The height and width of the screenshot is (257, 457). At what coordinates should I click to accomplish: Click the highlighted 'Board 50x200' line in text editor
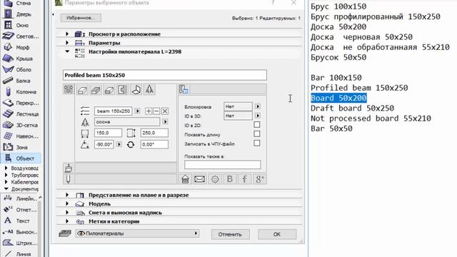(x=338, y=98)
